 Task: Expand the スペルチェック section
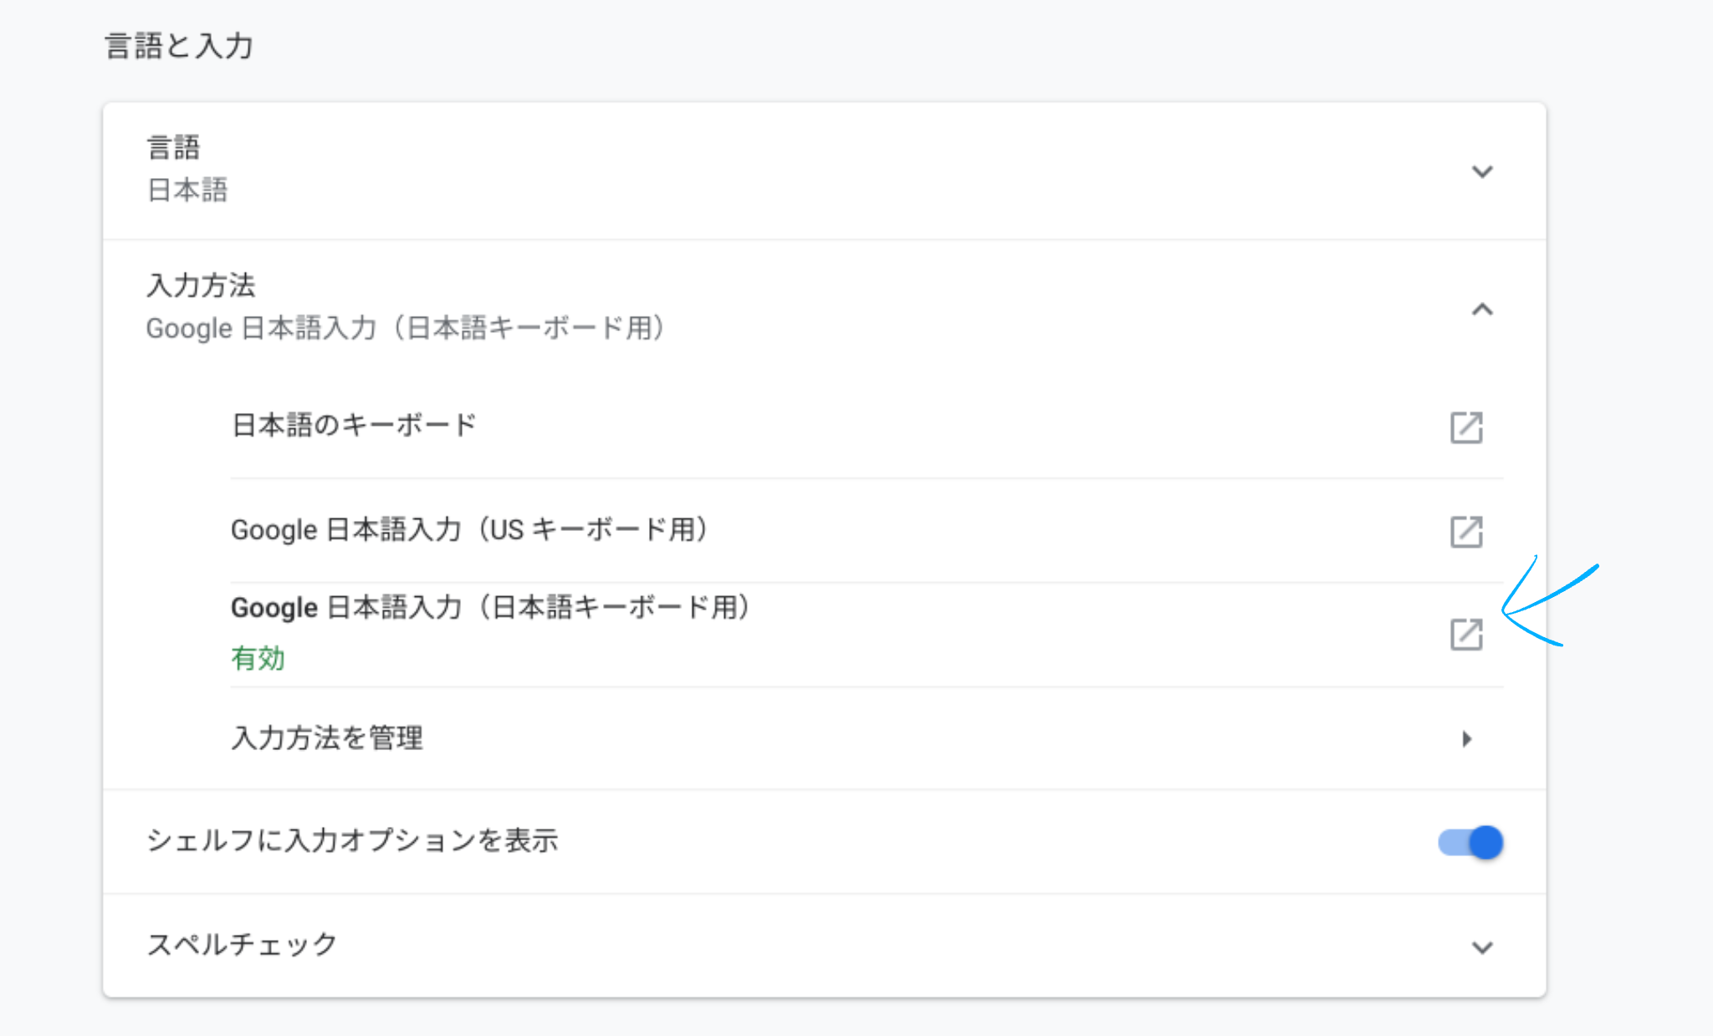1482,947
